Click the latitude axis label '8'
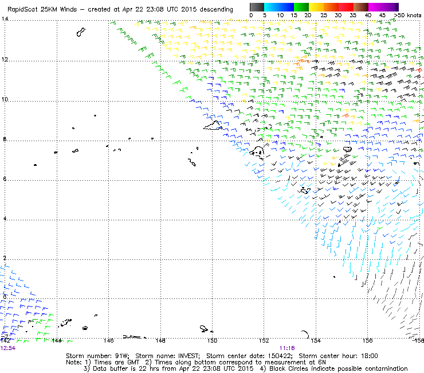Screen dimensions: 424x373 point(5,139)
